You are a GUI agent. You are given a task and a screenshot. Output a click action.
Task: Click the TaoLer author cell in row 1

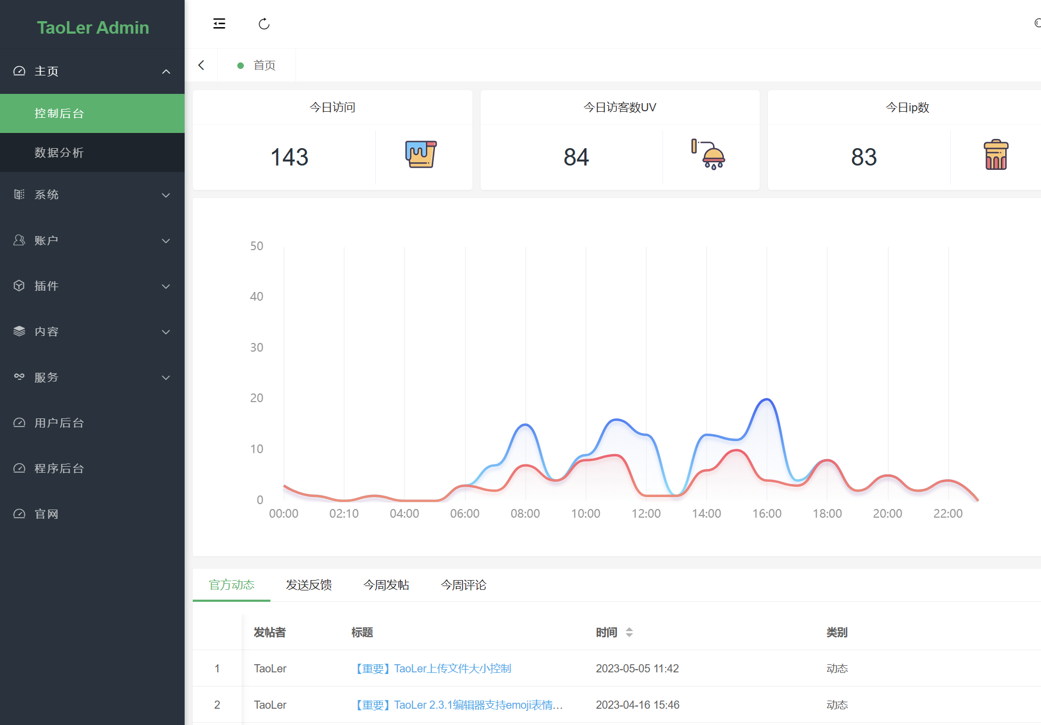[270, 669]
